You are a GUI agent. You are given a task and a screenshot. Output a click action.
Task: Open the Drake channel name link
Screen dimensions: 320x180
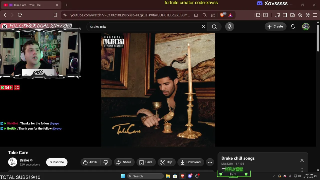[24, 160]
